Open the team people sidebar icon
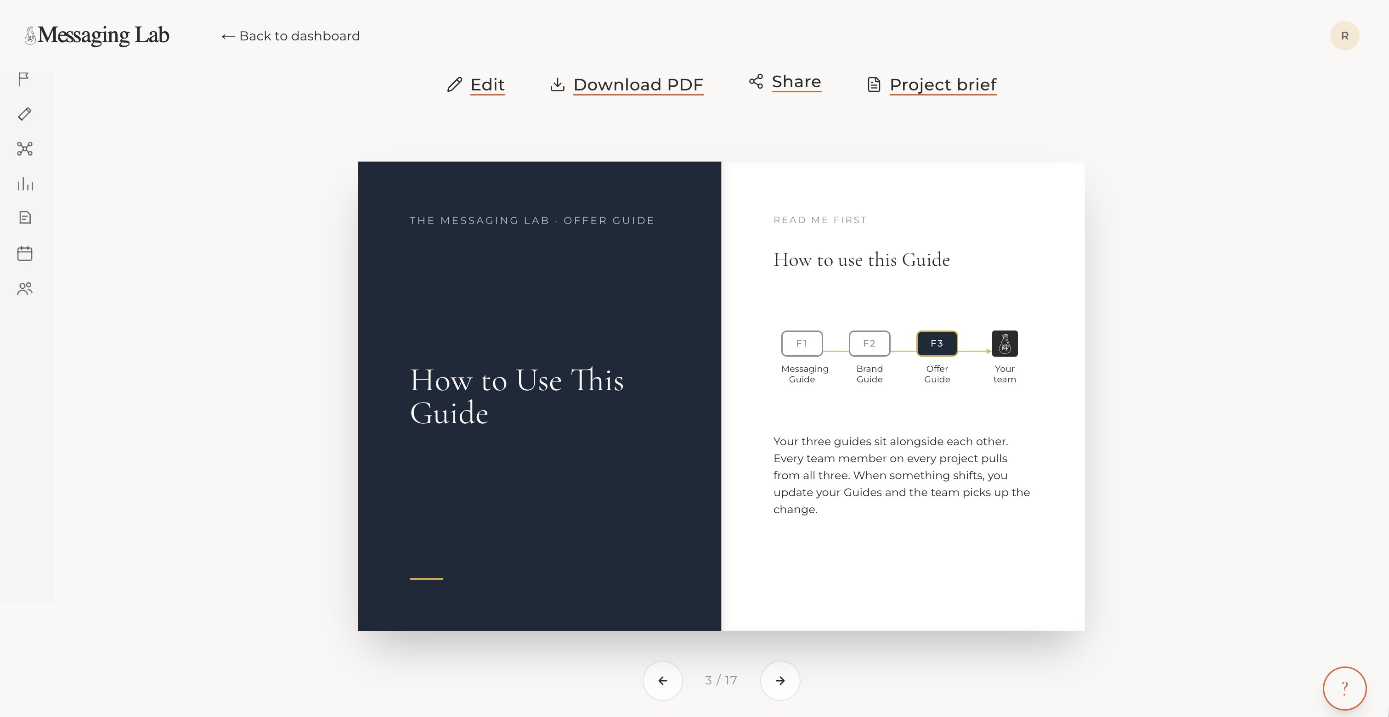 [x=25, y=289]
